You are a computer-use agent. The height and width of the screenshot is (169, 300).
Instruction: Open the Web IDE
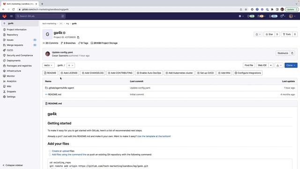(x=262, y=65)
